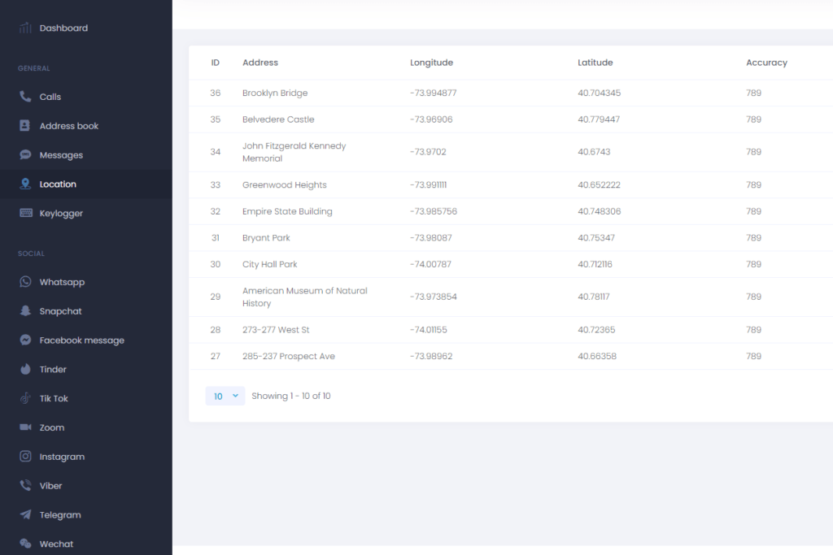Open the Dashboard menu item
The width and height of the screenshot is (833, 555).
pyautogui.click(x=63, y=28)
